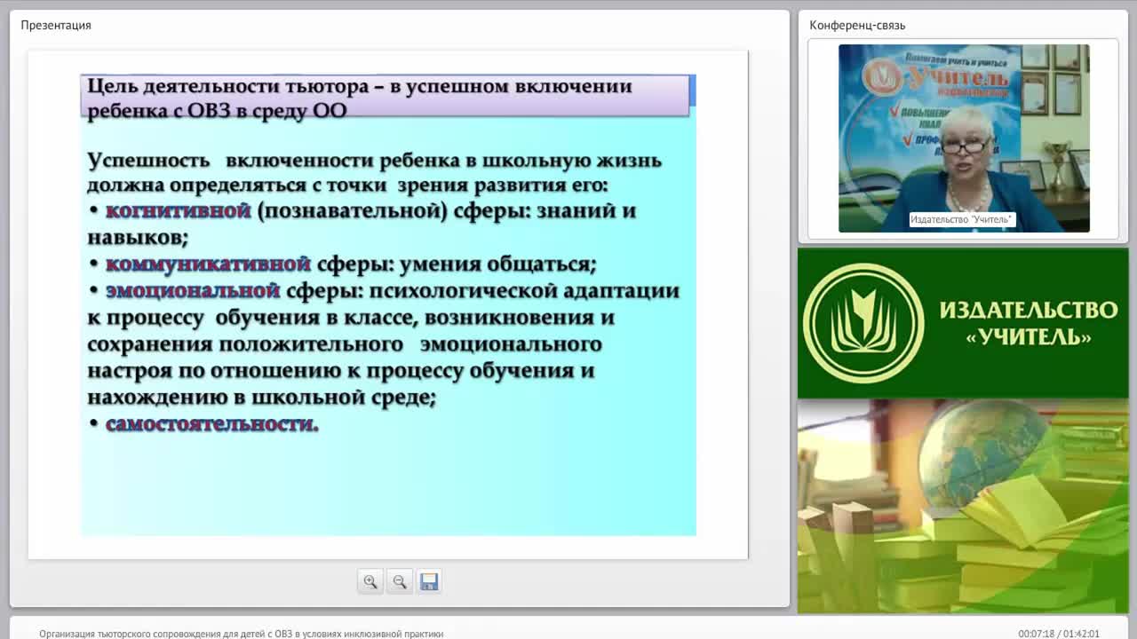Open the Конференц-связь panel header

857,25
